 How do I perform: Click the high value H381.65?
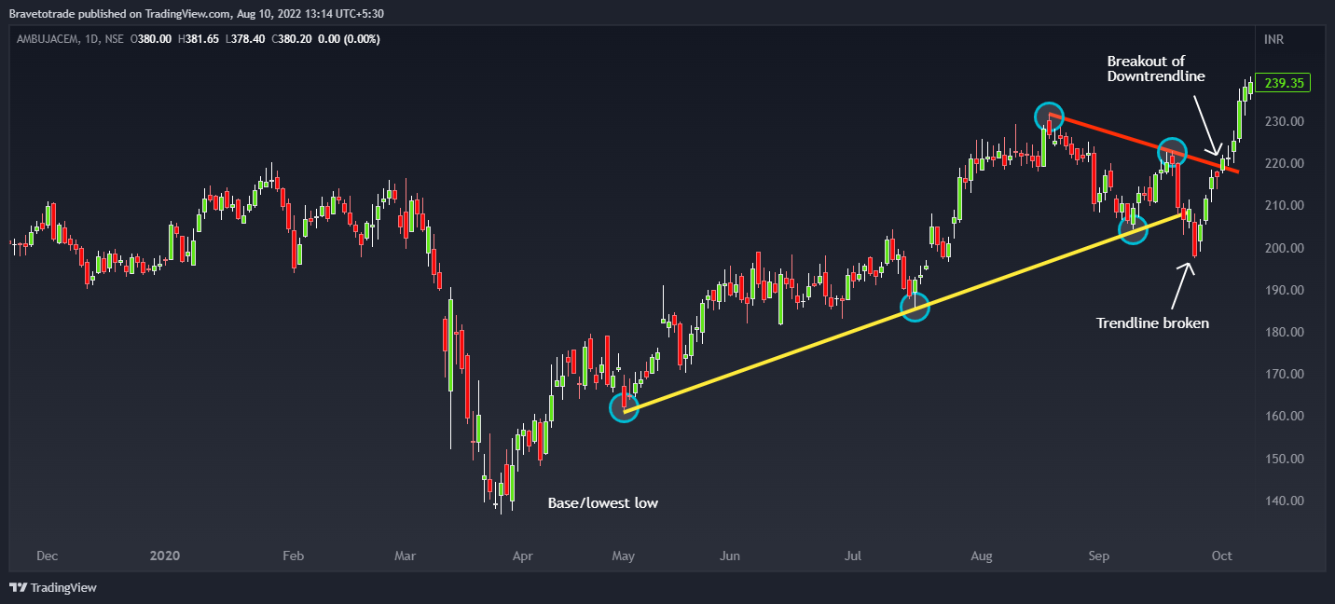pyautogui.click(x=200, y=39)
